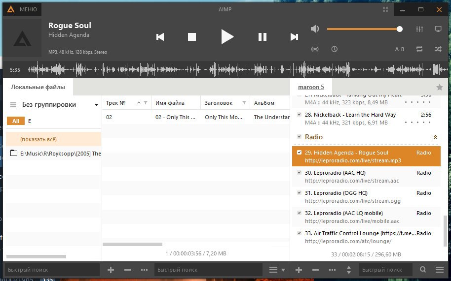Image resolution: width=451 pixels, height=281 pixels.
Task: Open the Заголовок column filter icon
Action: pos(244,103)
